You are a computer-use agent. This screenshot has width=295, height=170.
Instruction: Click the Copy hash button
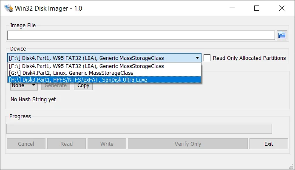83,85
